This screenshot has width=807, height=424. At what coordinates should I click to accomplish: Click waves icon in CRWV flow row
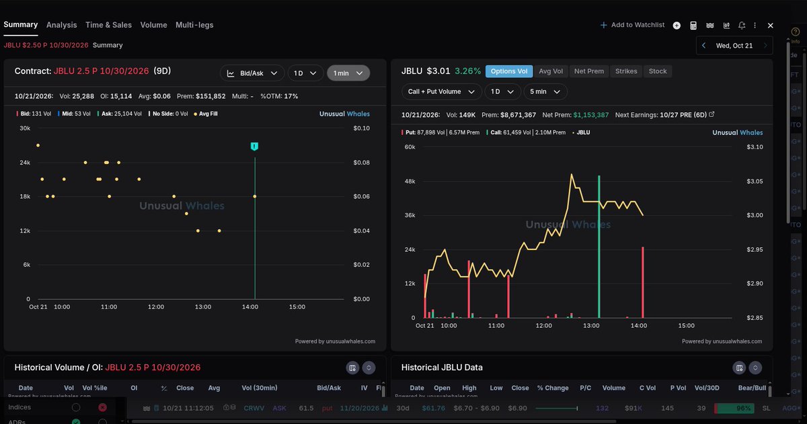pos(147,408)
